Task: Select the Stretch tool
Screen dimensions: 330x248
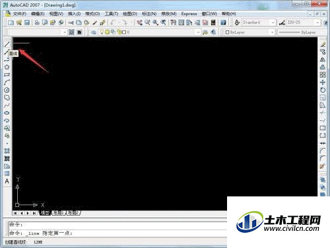Action: point(323,105)
